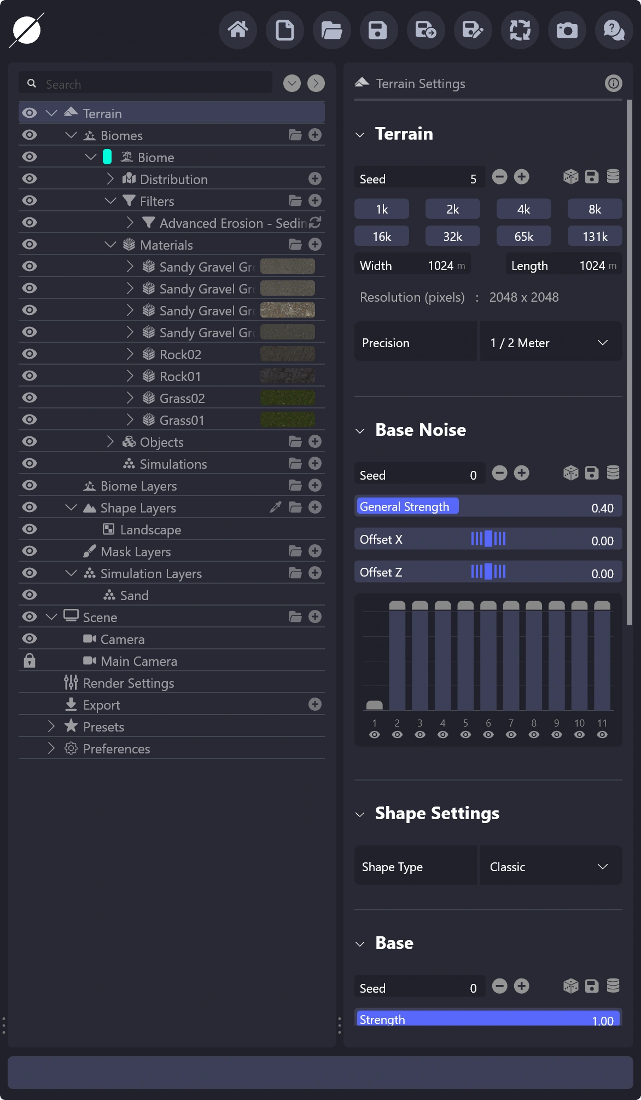
Task: Set terrain size to 4k
Action: (523, 209)
